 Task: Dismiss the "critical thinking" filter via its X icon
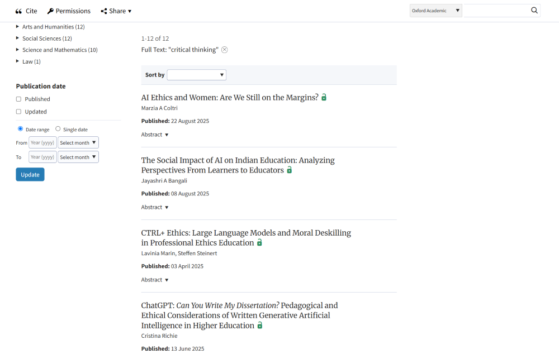pyautogui.click(x=224, y=49)
